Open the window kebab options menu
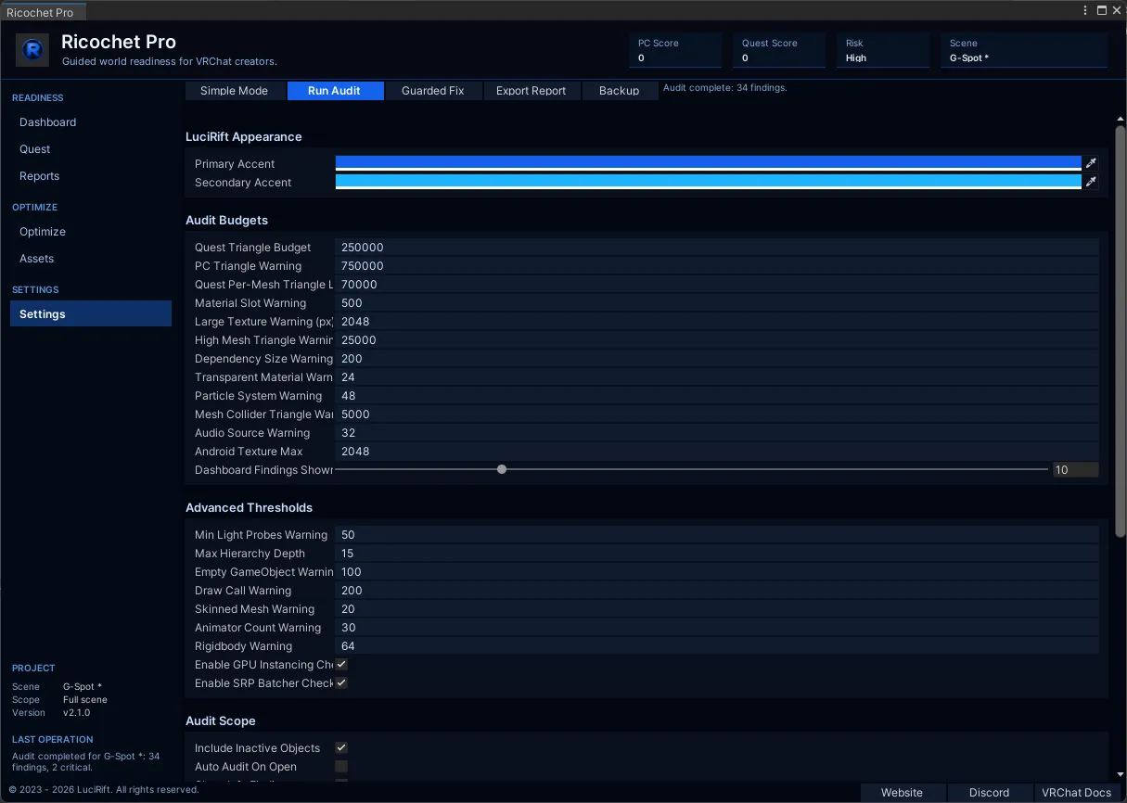Screen dimensions: 1127x803 coord(1085,10)
